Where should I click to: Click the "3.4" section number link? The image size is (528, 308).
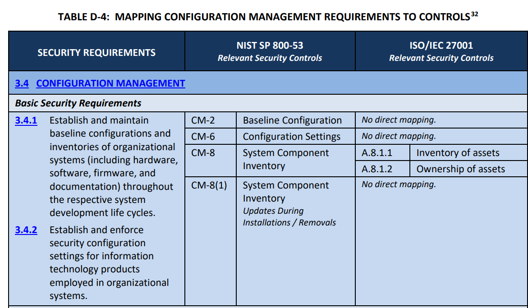(x=22, y=83)
